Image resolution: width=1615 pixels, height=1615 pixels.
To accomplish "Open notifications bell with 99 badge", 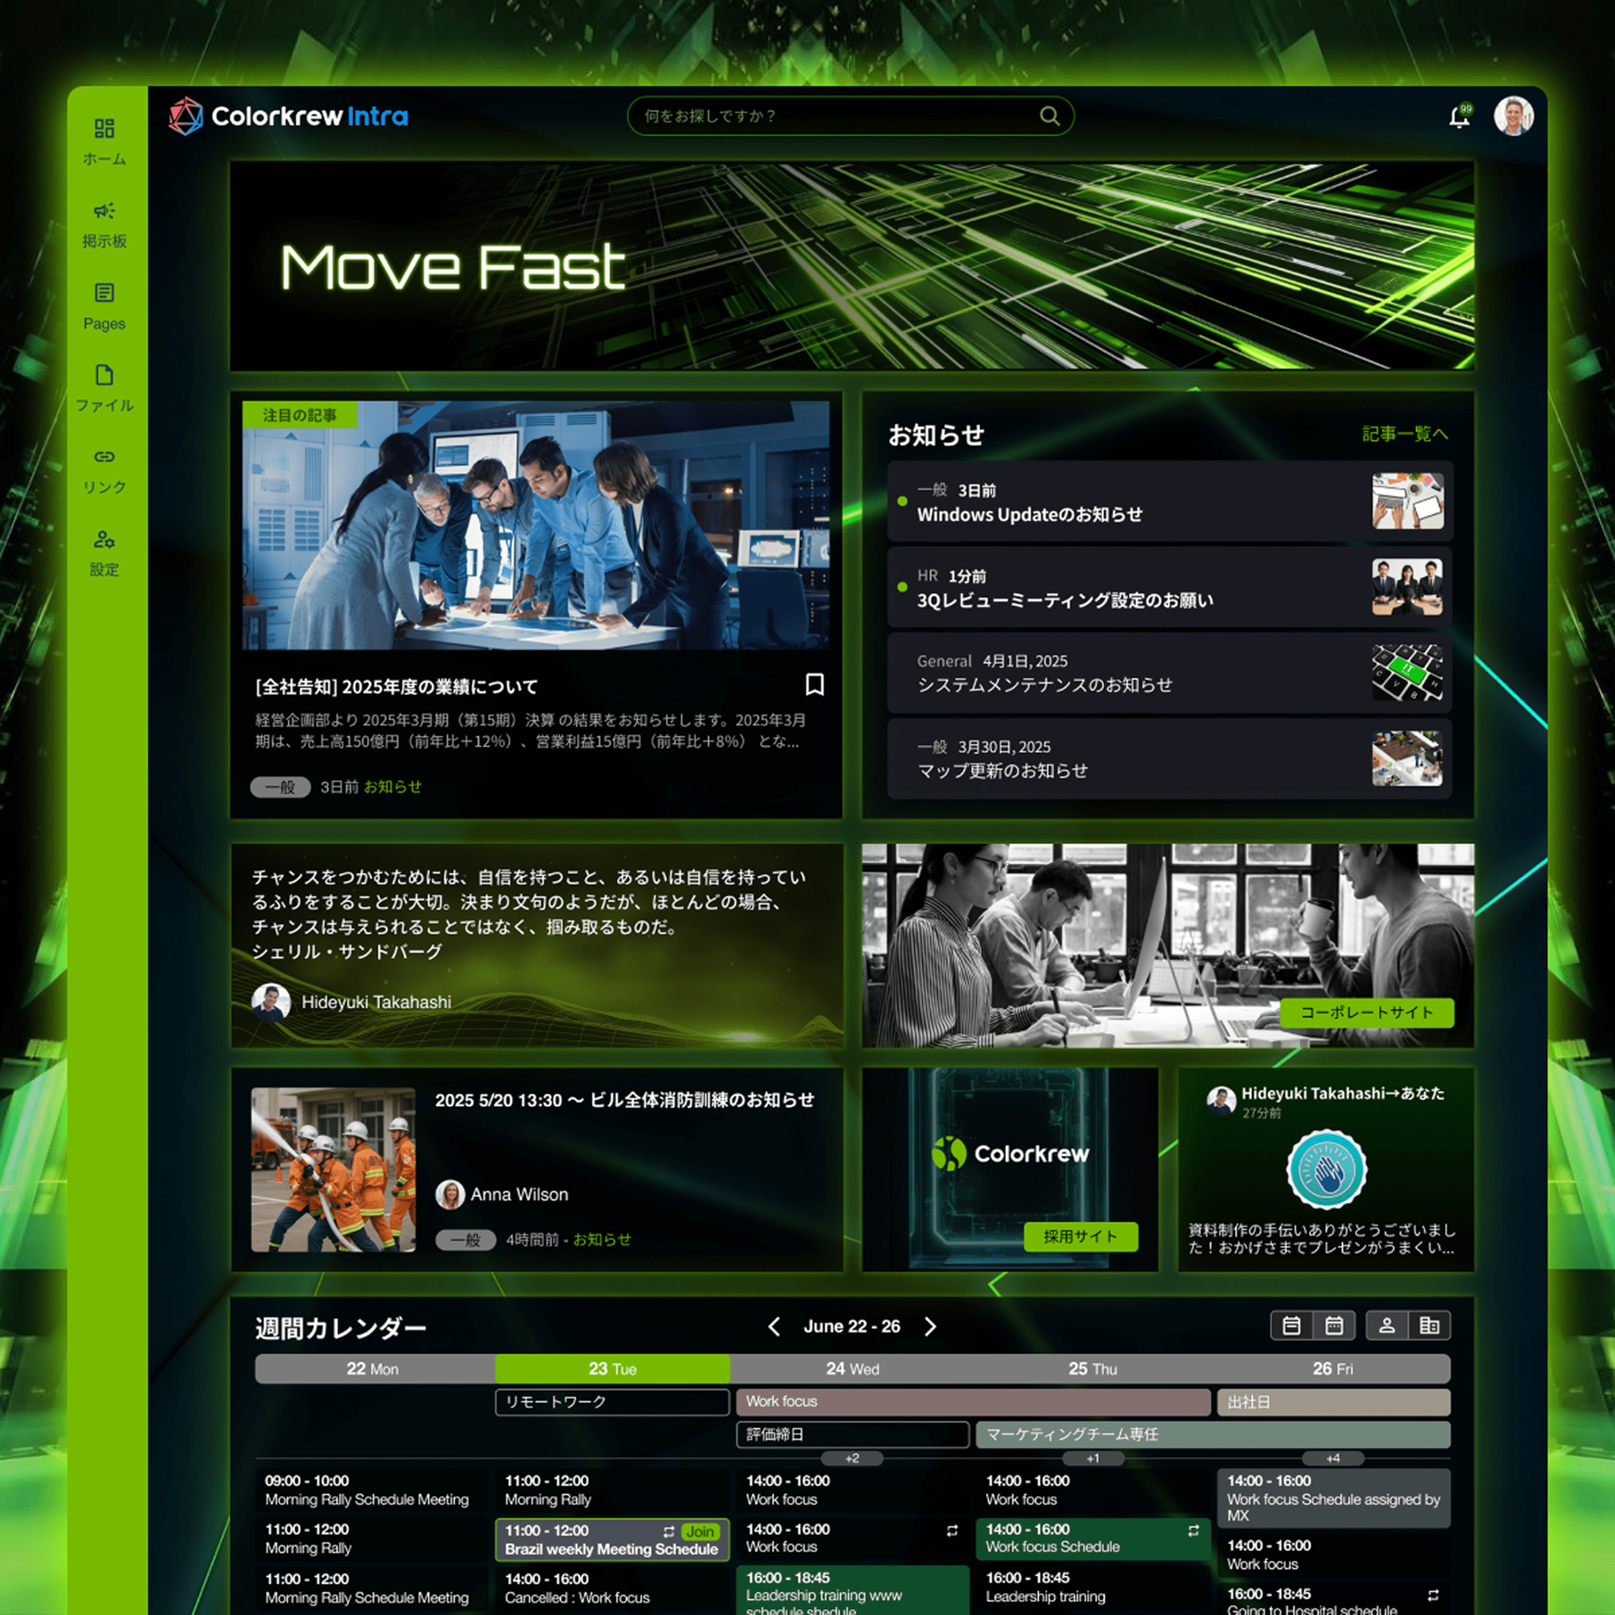I will coord(1460,117).
